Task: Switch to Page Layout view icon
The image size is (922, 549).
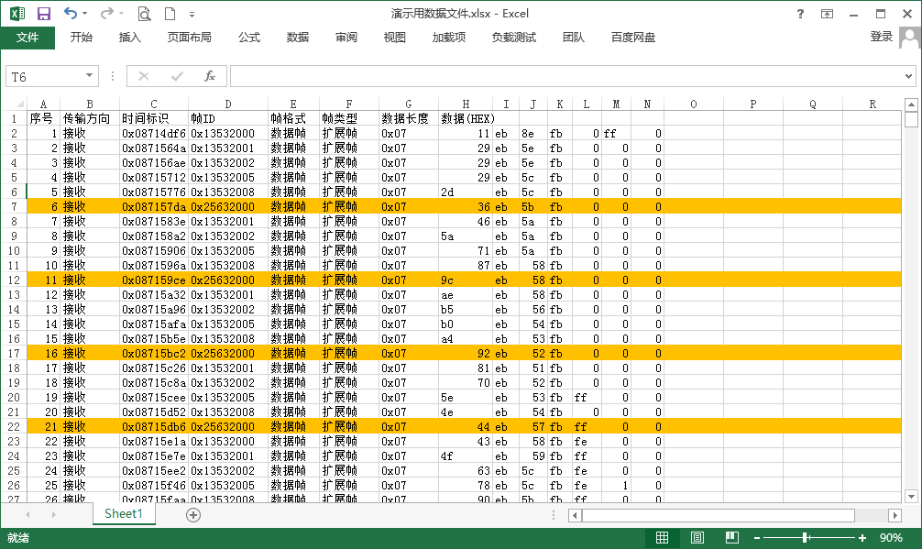Action: point(697,537)
